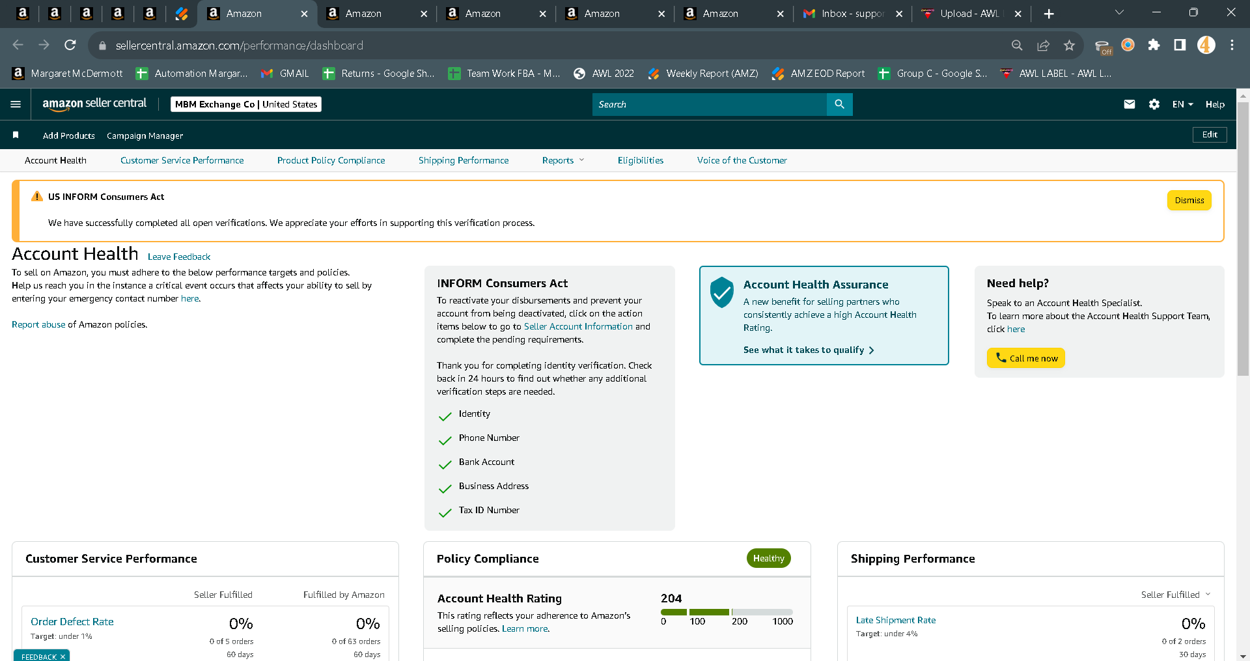Click Learn more under Account Health Rating
Image resolution: width=1250 pixels, height=661 pixels.
(x=525, y=628)
